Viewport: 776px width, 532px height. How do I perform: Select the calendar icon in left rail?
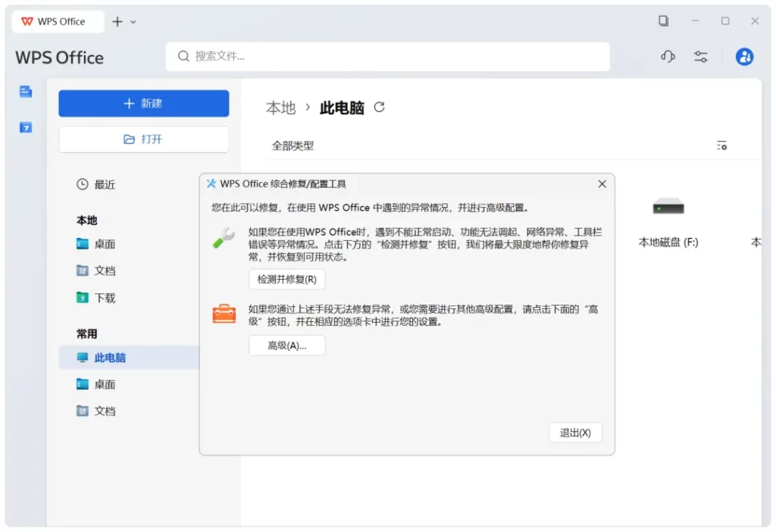point(26,127)
